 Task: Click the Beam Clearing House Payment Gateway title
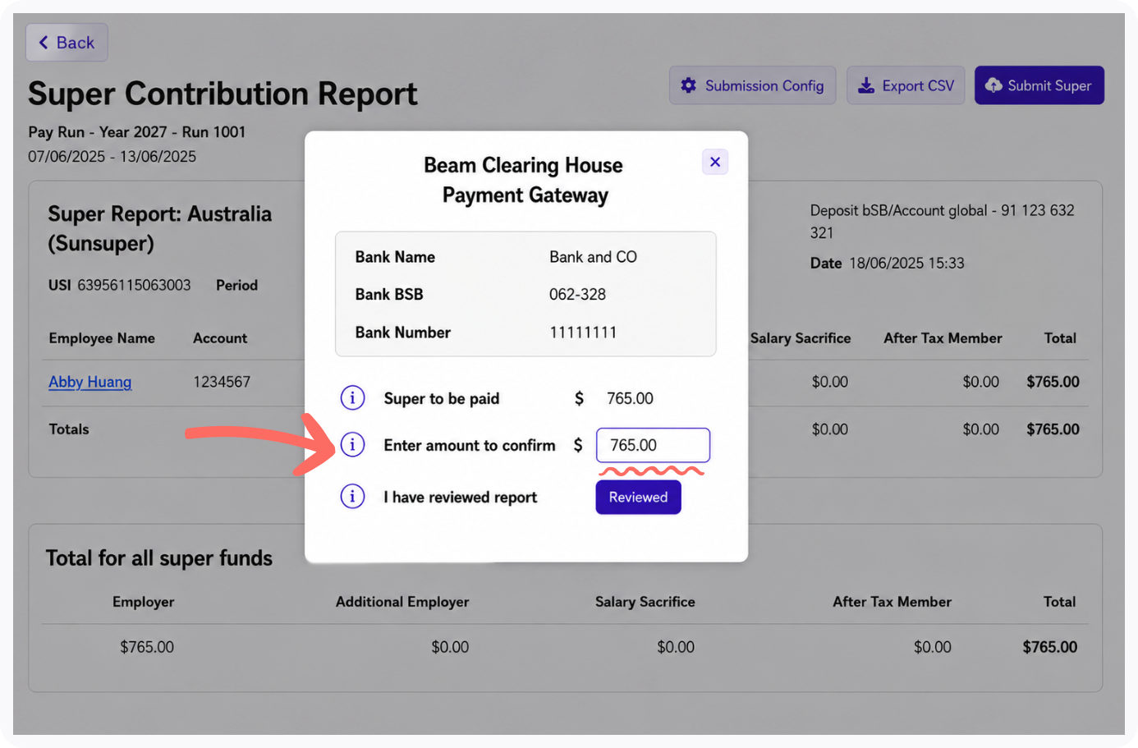(524, 180)
